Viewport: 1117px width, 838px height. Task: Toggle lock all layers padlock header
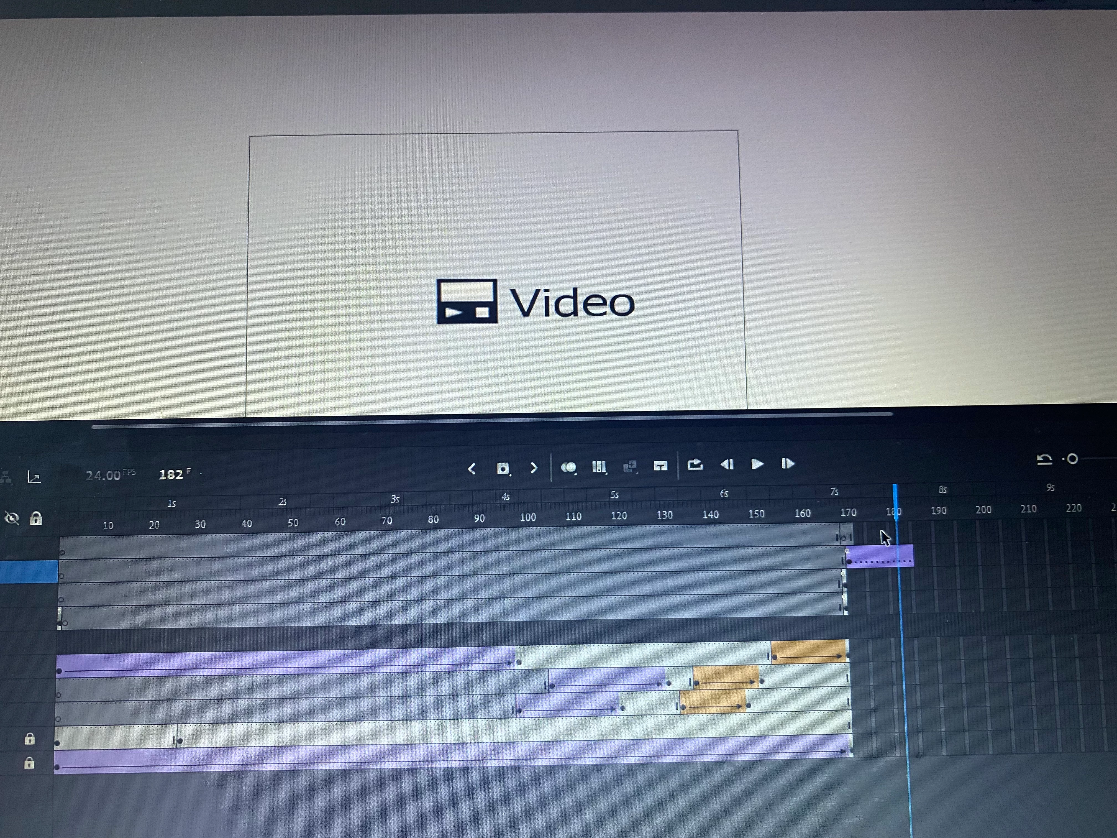(x=36, y=518)
